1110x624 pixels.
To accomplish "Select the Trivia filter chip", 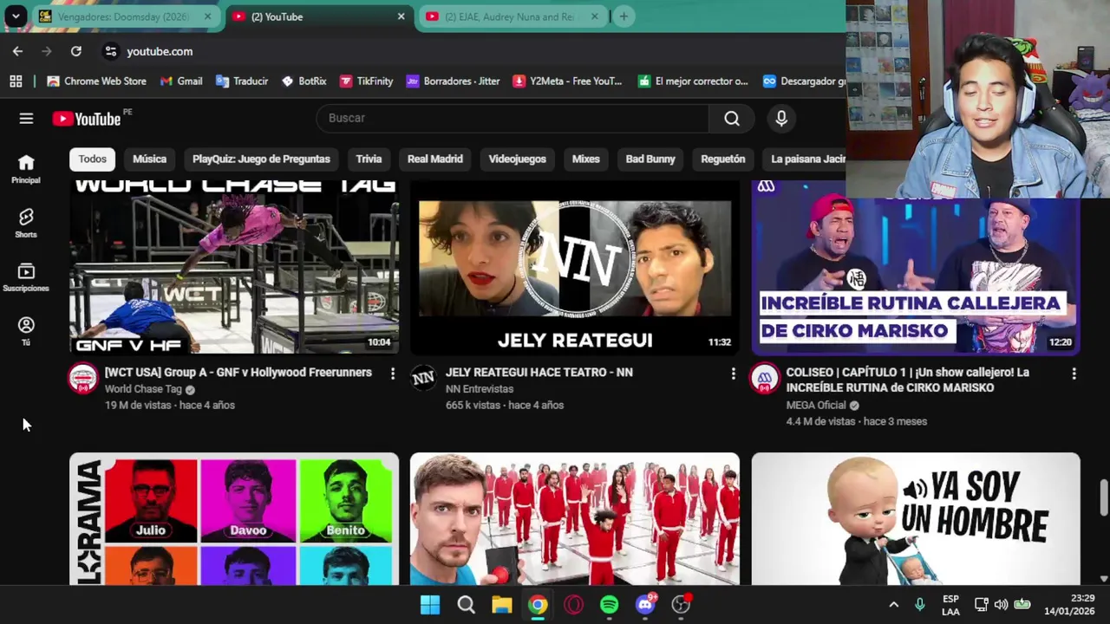I will click(x=369, y=159).
